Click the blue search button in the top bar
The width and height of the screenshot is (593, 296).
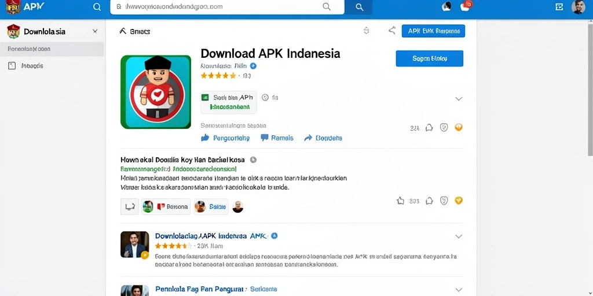point(359,7)
